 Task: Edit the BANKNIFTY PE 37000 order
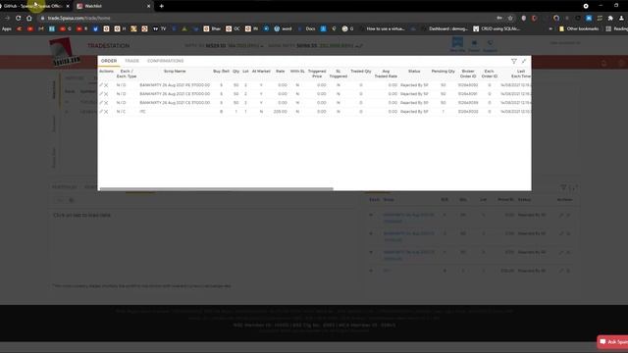click(x=101, y=85)
